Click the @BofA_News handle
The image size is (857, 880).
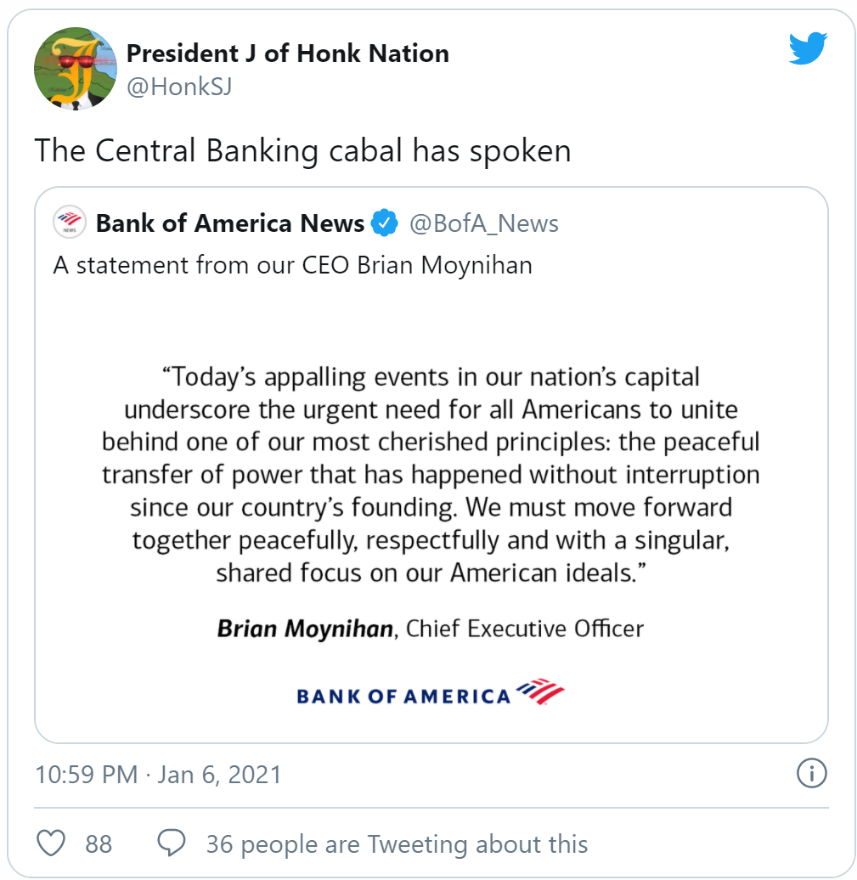pos(484,223)
